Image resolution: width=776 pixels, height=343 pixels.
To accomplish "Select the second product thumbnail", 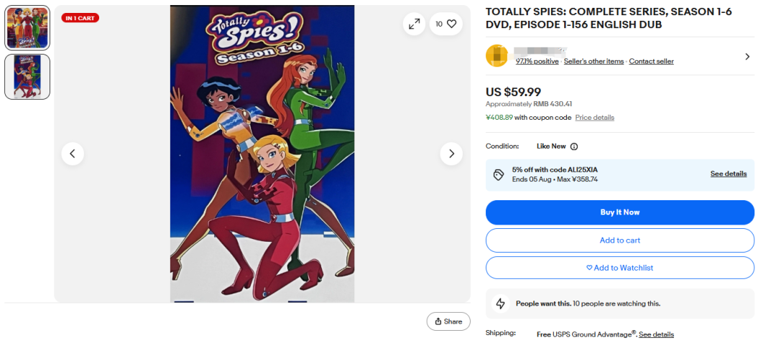I will tap(27, 77).
